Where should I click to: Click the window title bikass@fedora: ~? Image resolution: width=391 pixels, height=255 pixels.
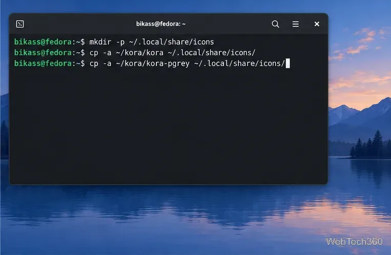tap(161, 24)
